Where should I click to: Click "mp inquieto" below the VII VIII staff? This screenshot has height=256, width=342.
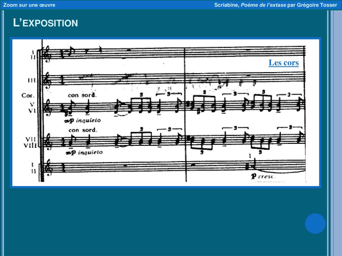click(x=84, y=152)
